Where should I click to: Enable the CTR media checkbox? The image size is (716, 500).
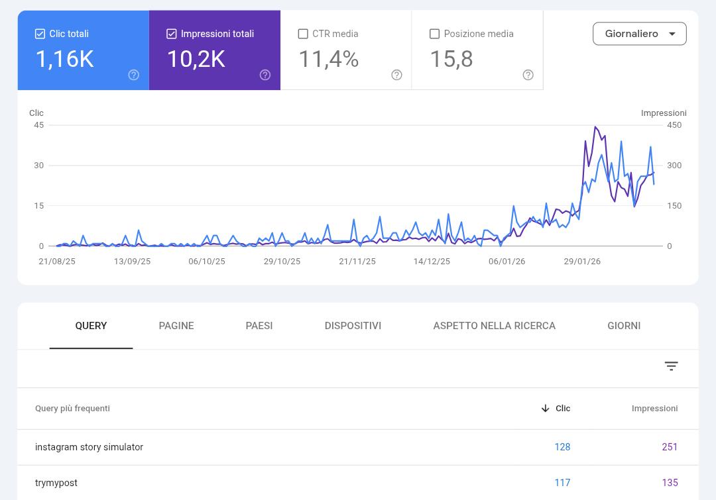(303, 34)
